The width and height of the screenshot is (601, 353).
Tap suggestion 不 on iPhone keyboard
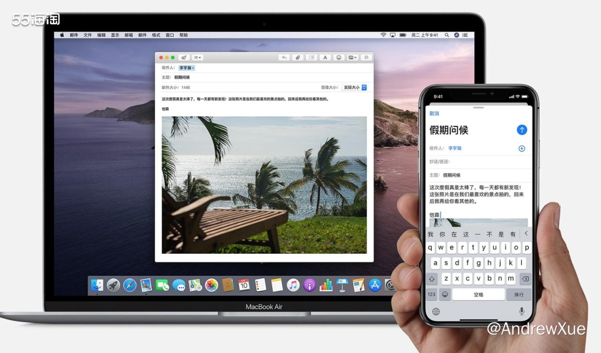click(x=489, y=234)
